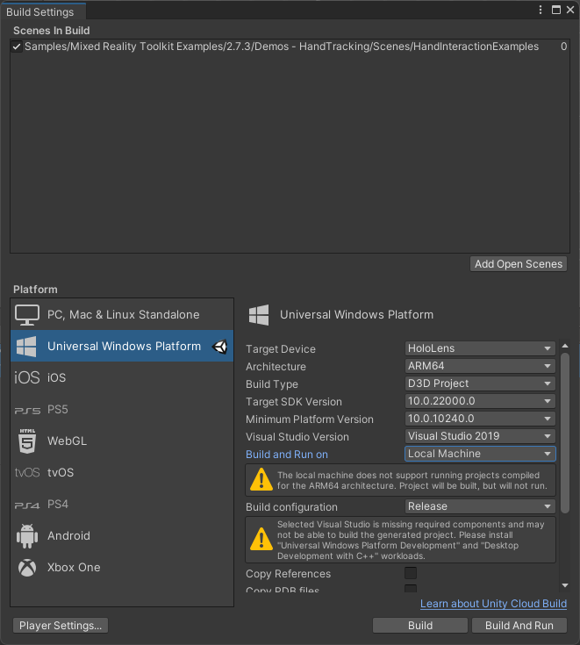Click the Architecture label
The width and height of the screenshot is (580, 645).
pos(276,367)
